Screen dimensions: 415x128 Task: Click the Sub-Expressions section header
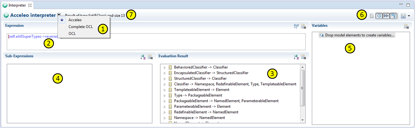coord(19,56)
